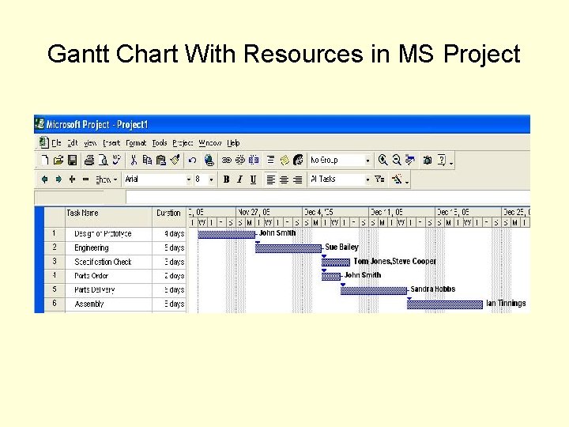Screen dimensions: 569x427
Task: Click the Sandra Hobbs Gantt bar
Action: (x=373, y=290)
